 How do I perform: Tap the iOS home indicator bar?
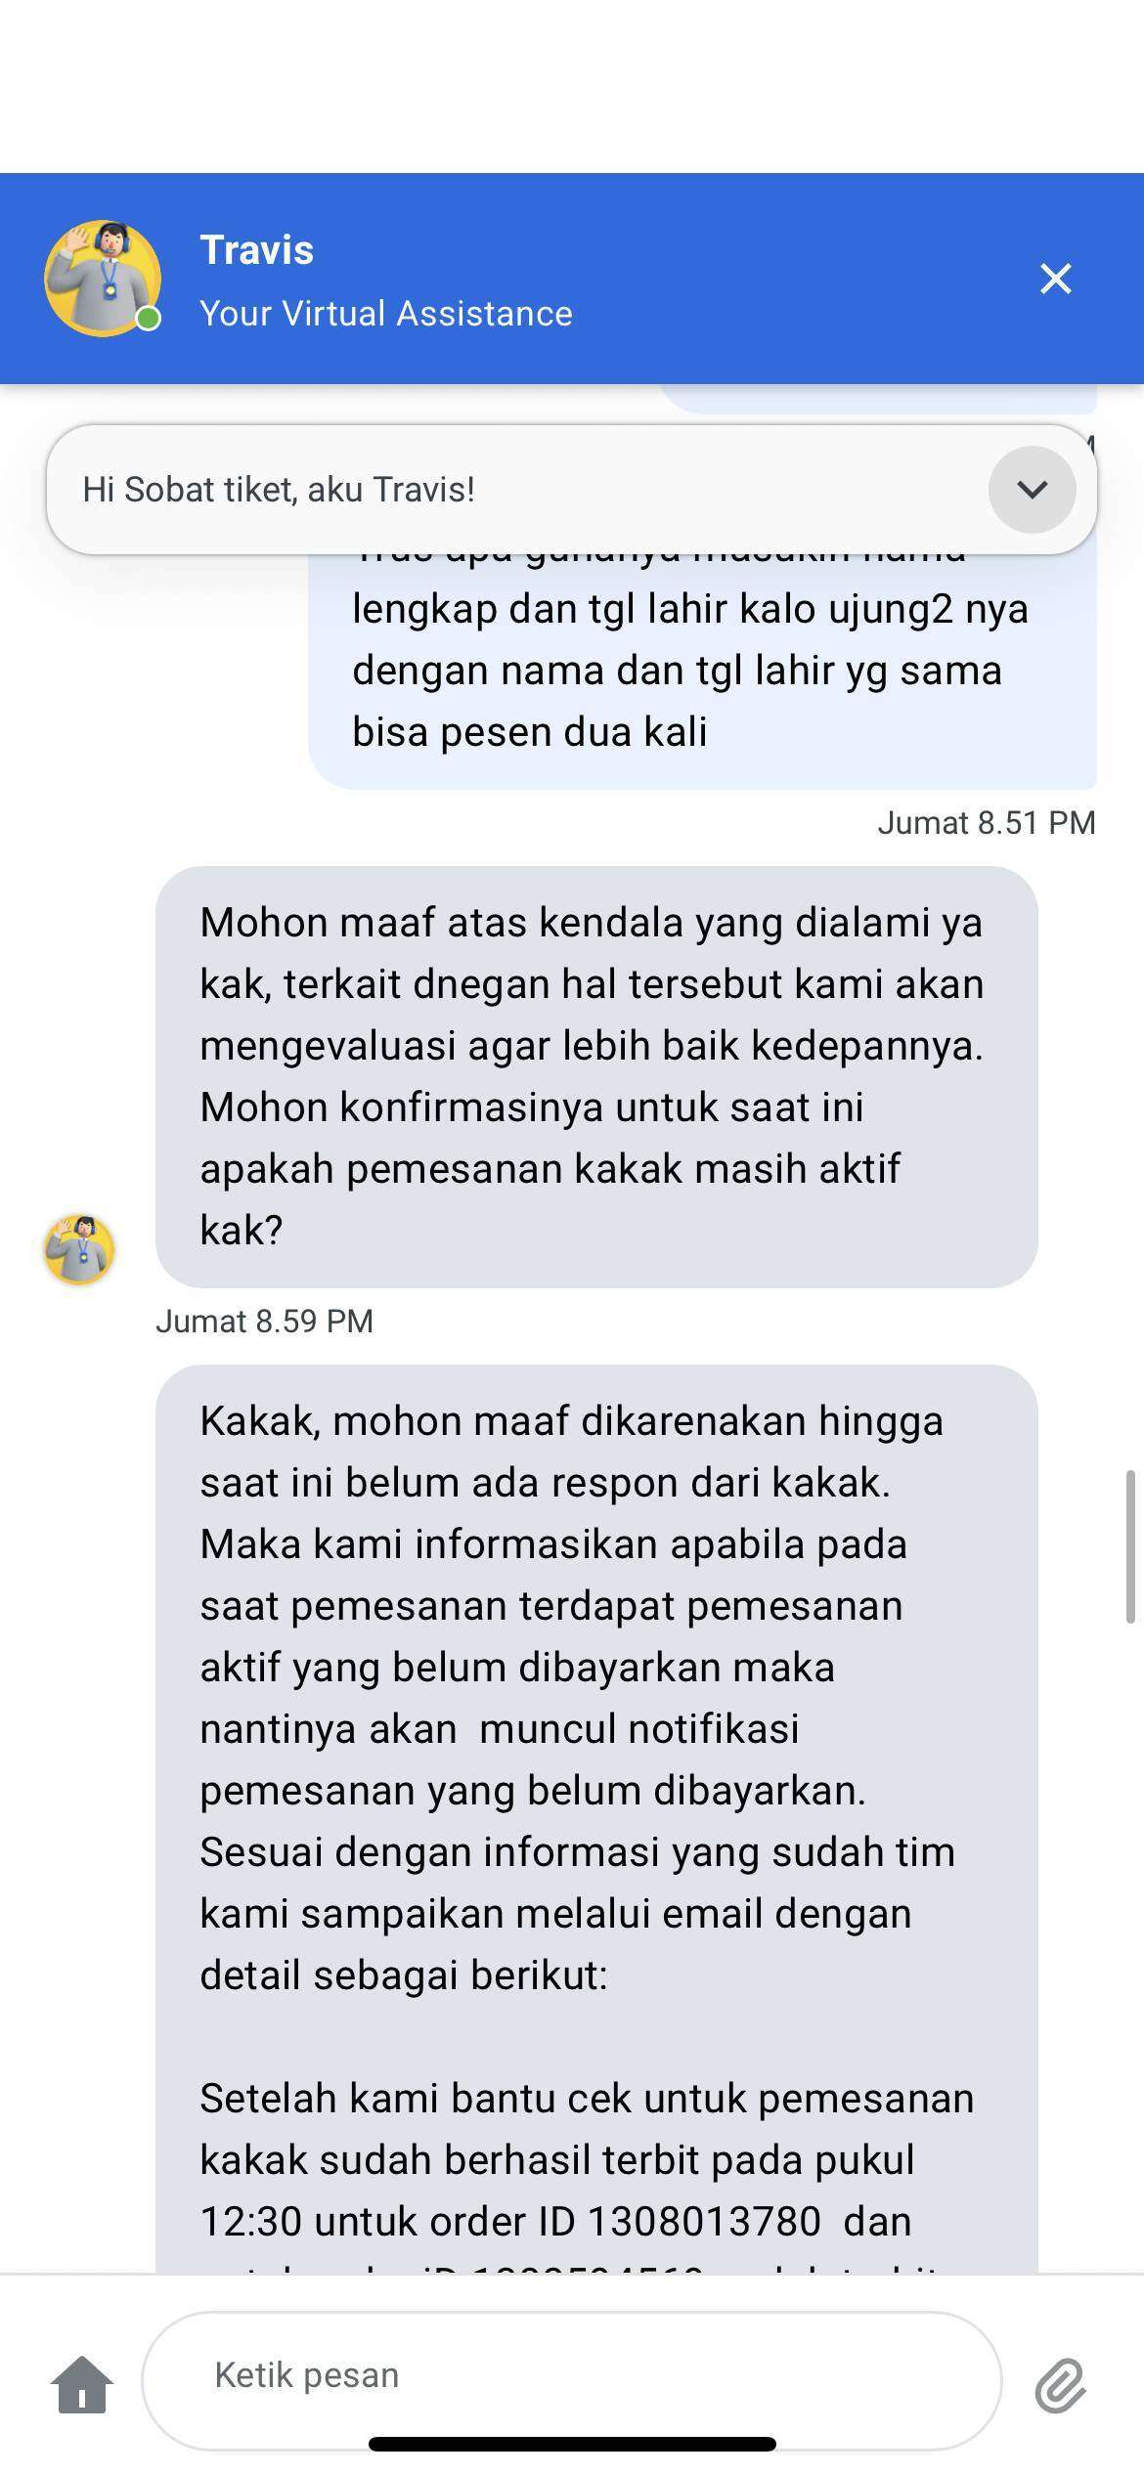point(572,2444)
